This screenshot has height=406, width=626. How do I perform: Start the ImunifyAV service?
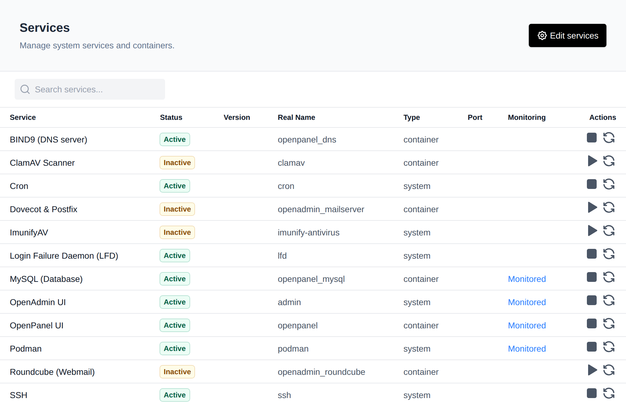(592, 231)
